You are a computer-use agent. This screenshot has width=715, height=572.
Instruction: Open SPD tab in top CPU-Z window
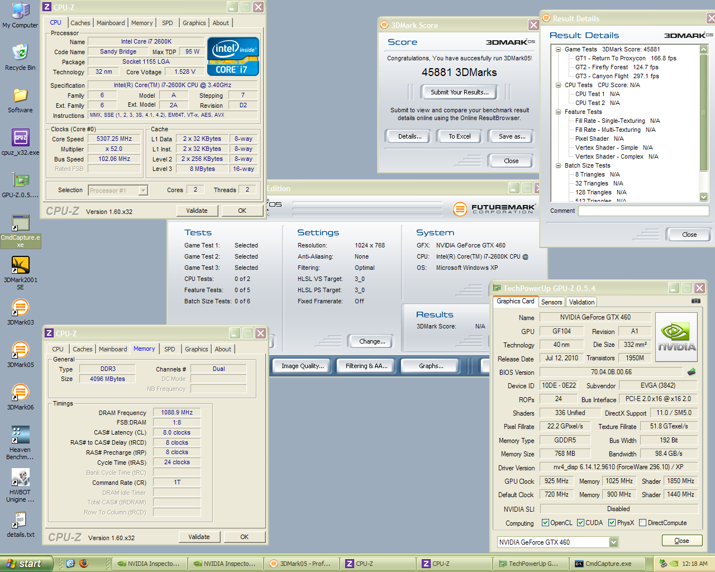tap(168, 23)
